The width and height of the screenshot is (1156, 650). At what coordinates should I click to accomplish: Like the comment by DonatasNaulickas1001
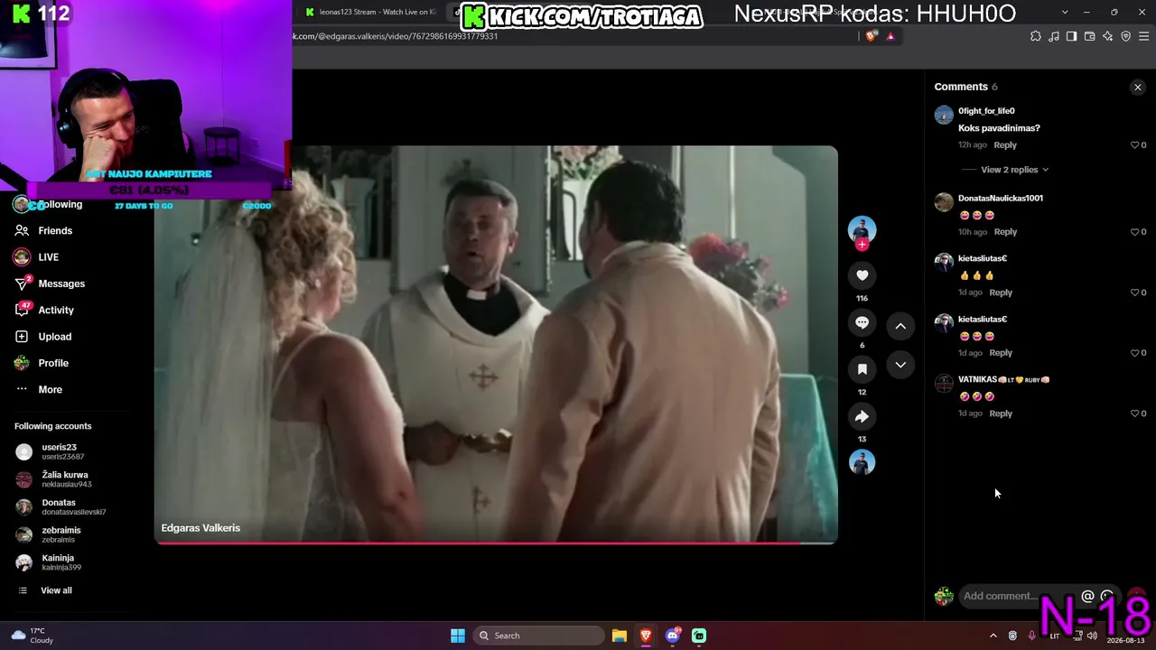[x=1135, y=232]
